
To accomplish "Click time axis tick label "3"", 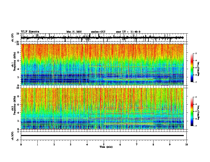I will click(71, 145).
